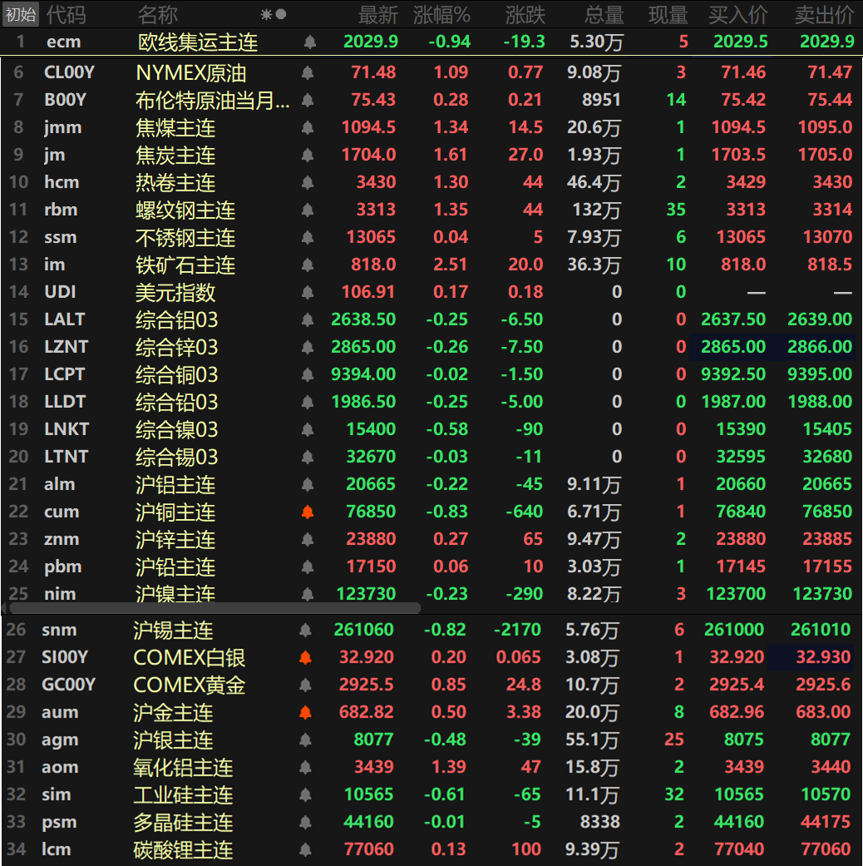Click the bell icon for 螺纹钢主连
The image size is (863, 866).
tap(307, 210)
